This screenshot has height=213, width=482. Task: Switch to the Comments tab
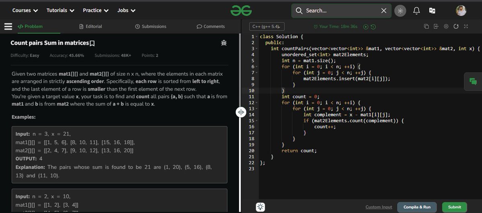tap(210, 27)
